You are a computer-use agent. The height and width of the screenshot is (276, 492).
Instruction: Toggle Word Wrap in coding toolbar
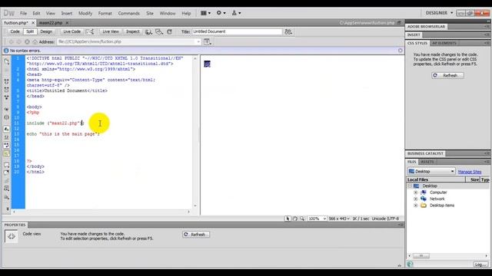pyautogui.click(x=7, y=145)
